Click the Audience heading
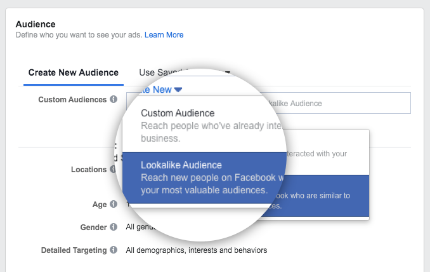Viewport: 430px width, 272px height. pyautogui.click(x=36, y=24)
